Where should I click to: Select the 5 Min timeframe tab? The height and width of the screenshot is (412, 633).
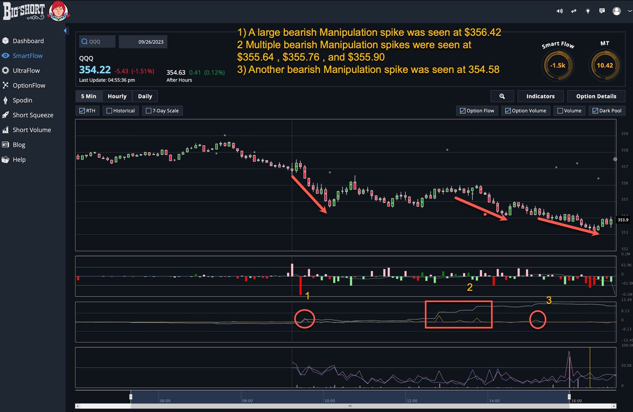point(88,96)
